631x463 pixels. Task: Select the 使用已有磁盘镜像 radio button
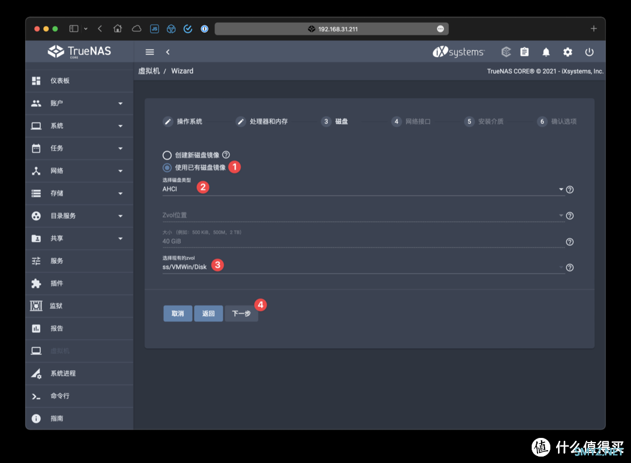click(x=167, y=168)
